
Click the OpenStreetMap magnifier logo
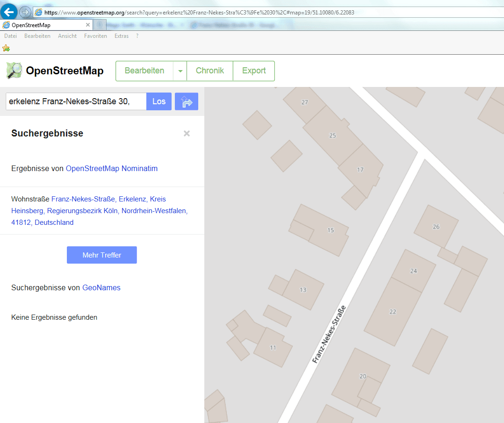(14, 71)
